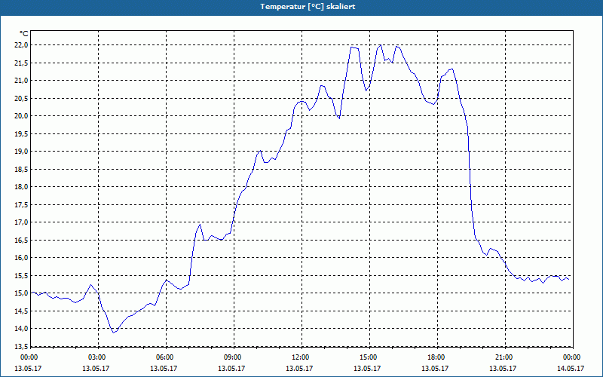Select the 13.05.17 date under 12:00

point(299,368)
